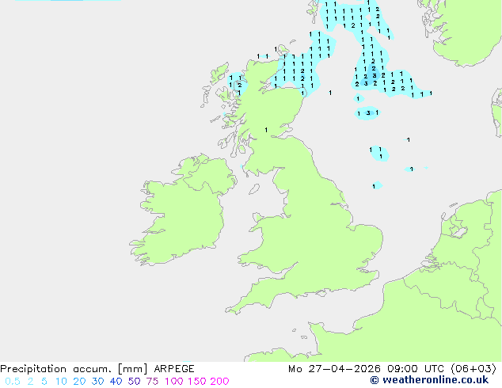This screenshot has height=388, width=502.
Task: Click the date '27-04-2026' in the caption
Action: [344, 369]
